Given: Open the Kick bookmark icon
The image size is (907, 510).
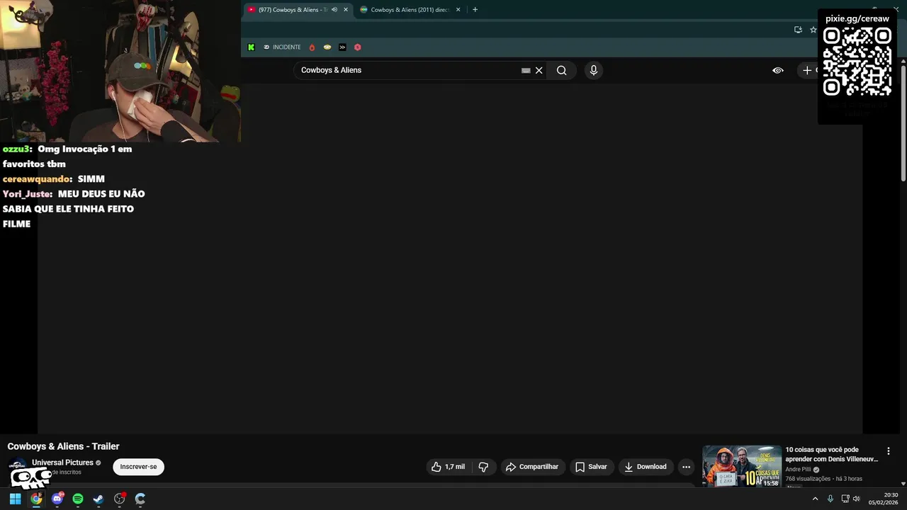Looking at the screenshot, I should click(251, 47).
